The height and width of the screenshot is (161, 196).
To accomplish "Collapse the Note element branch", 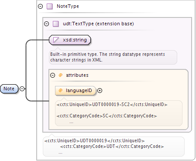I will pyautogui.click(x=22, y=89).
